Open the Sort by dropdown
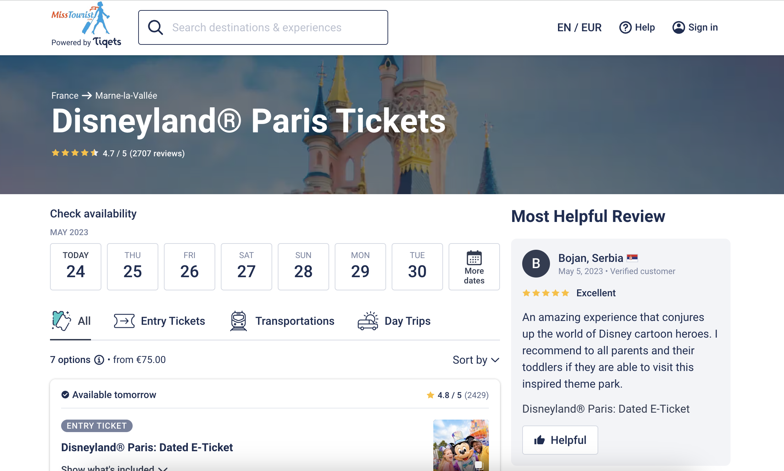Screen dimensions: 784x471 (476, 360)
